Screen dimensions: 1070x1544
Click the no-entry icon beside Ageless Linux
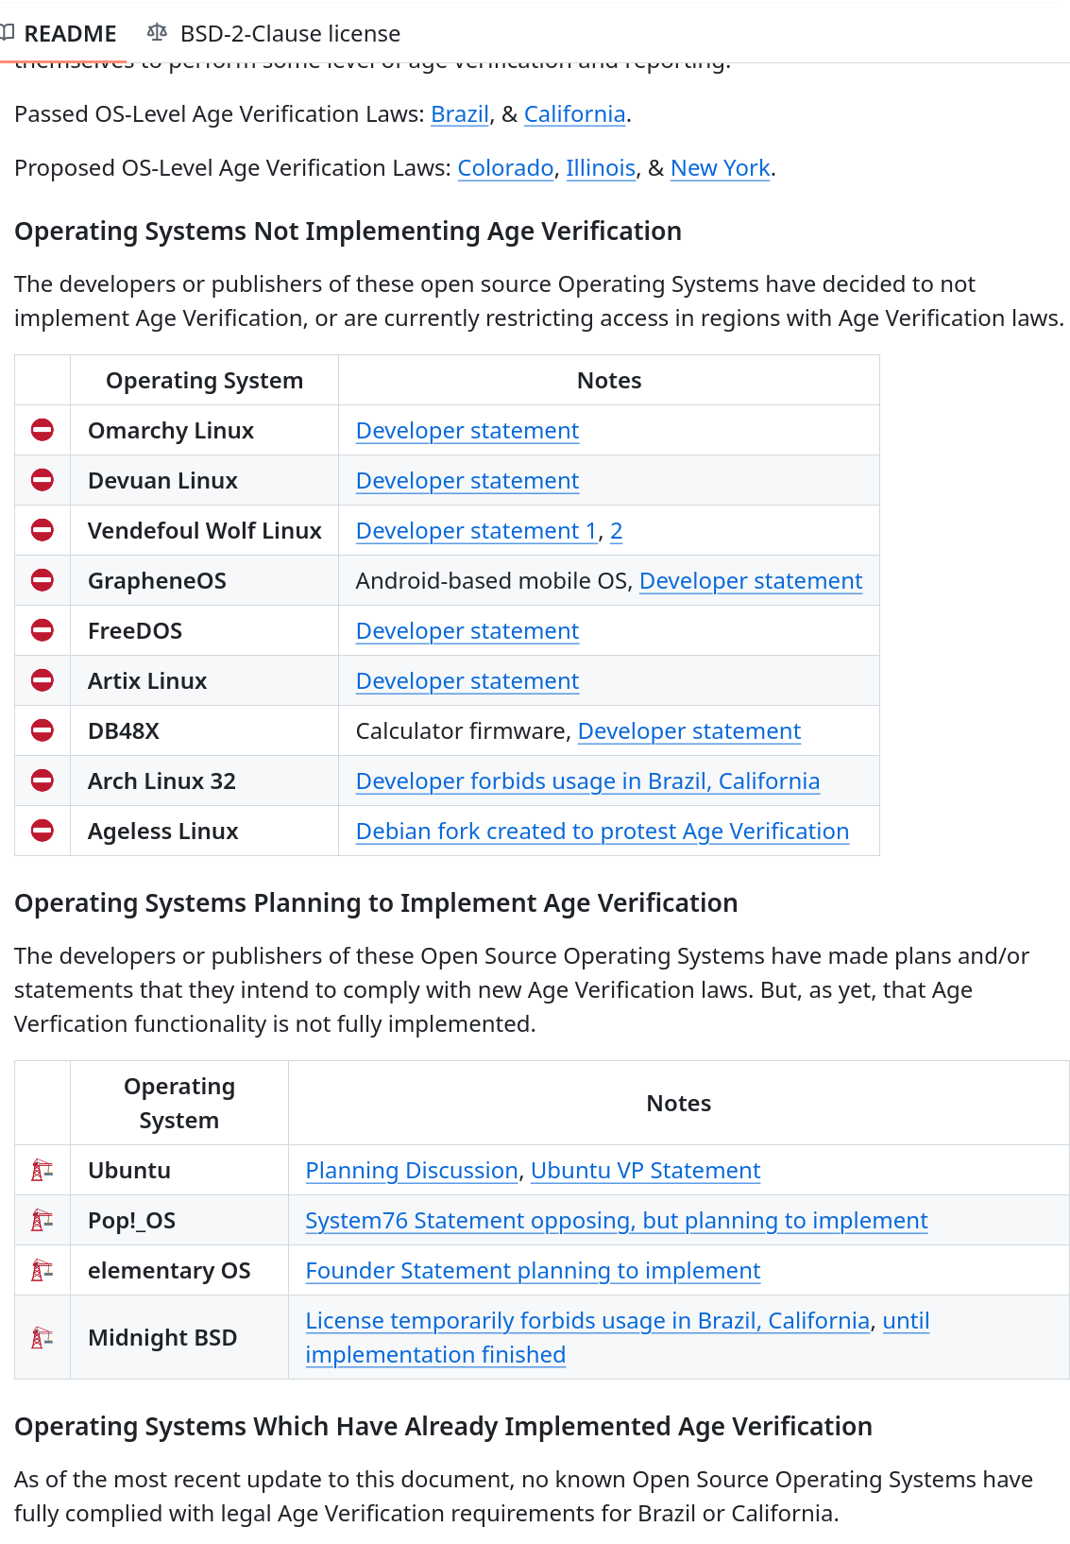(42, 831)
